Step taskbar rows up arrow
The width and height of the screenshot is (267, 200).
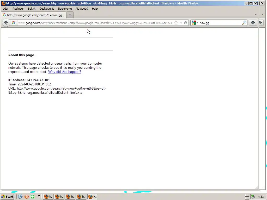click(247, 195)
